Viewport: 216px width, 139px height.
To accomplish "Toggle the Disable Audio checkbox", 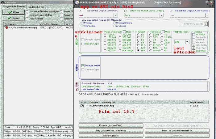I will (x=83, y=65).
